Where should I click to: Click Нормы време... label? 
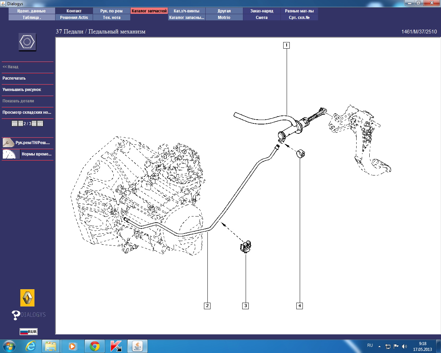(x=37, y=154)
